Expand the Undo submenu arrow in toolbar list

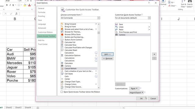pos(149,27)
